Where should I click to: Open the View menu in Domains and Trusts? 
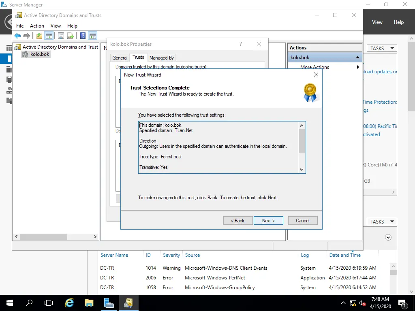tap(56, 26)
